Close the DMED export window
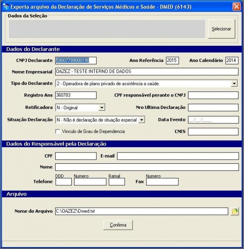The width and height of the screenshot is (244, 249). (x=237, y=7)
